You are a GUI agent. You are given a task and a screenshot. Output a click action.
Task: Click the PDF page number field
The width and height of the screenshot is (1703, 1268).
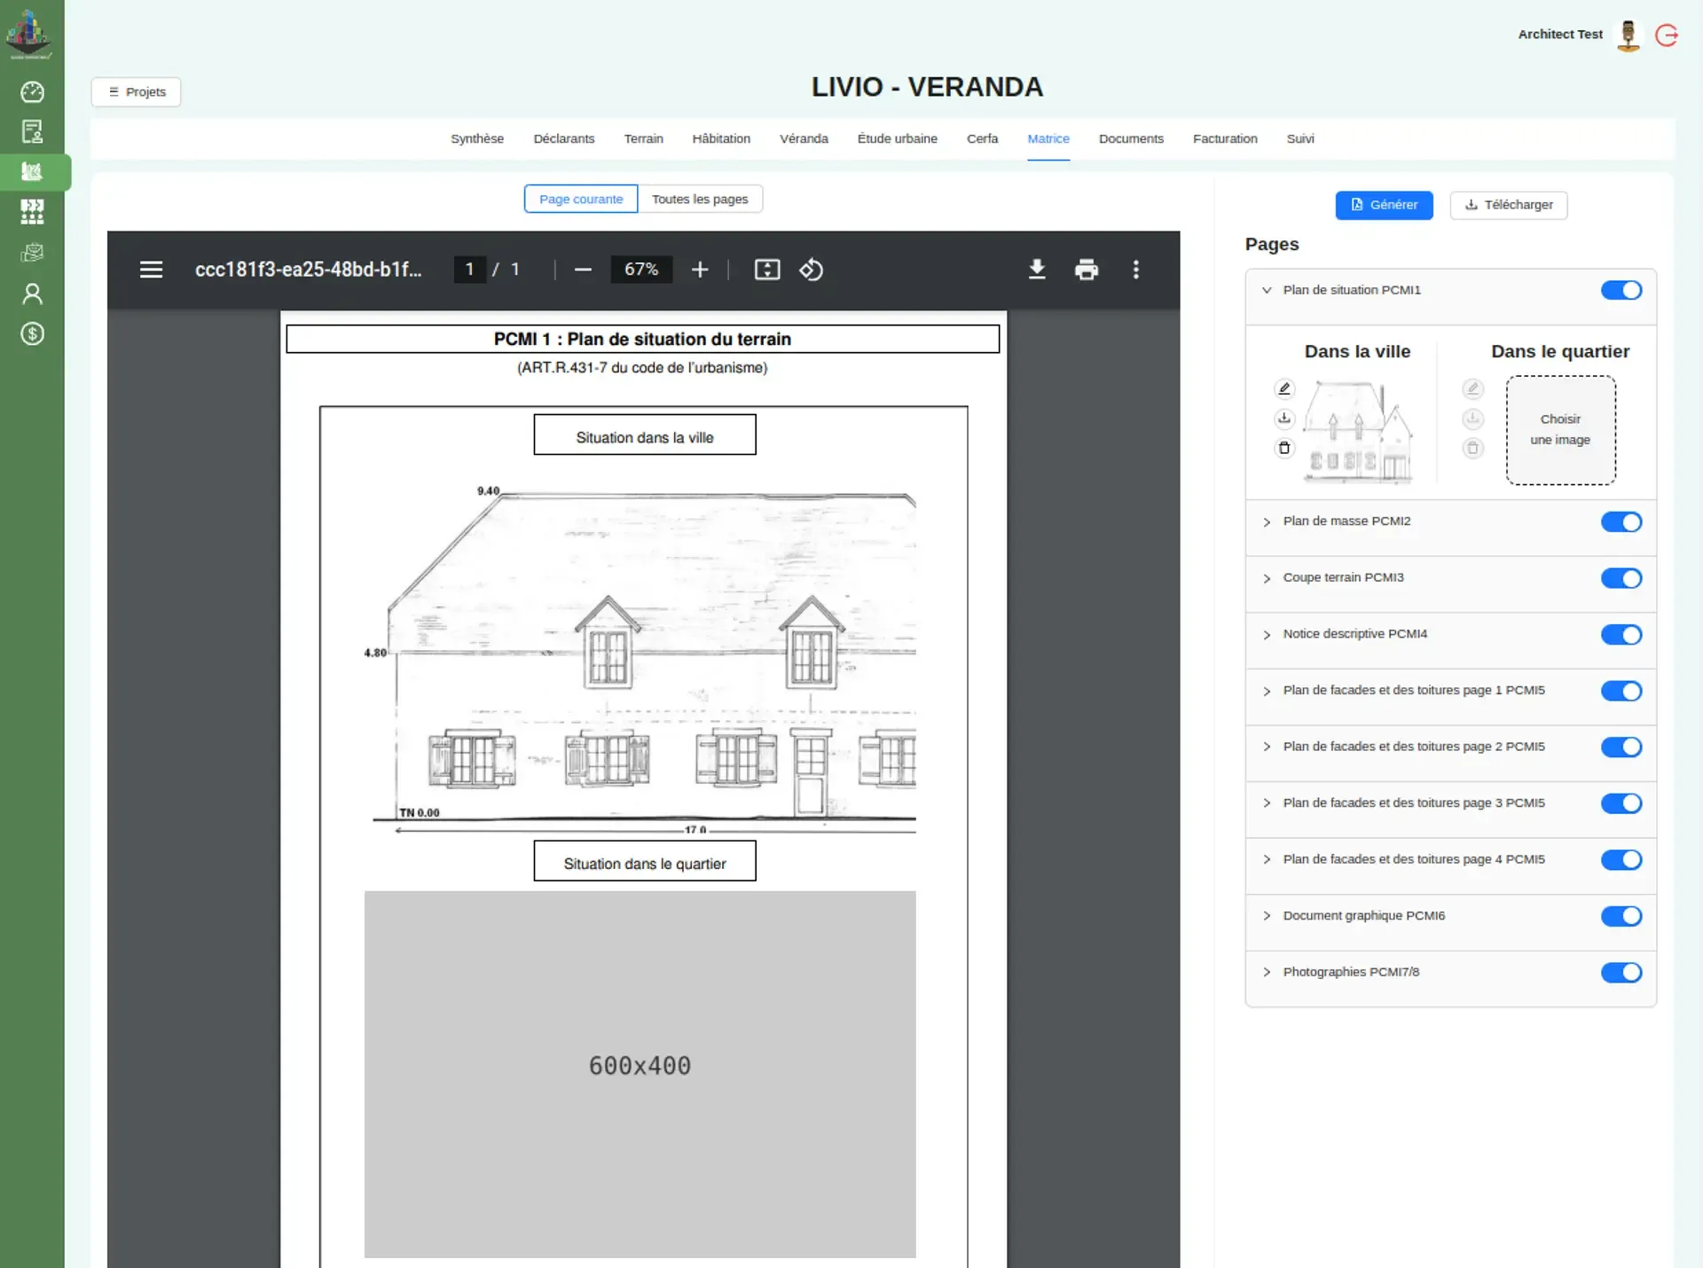[x=469, y=270]
